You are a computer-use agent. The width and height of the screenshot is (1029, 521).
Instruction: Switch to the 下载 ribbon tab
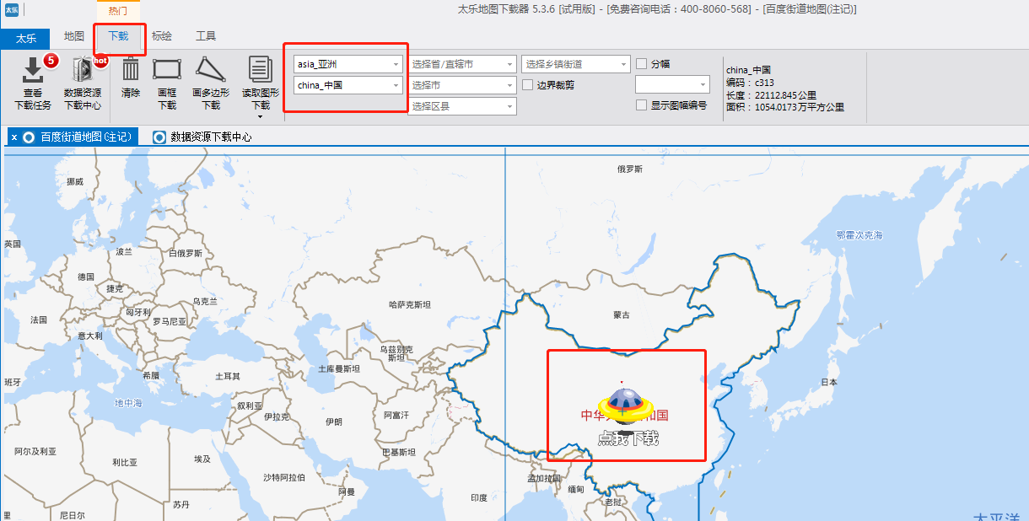pos(119,36)
